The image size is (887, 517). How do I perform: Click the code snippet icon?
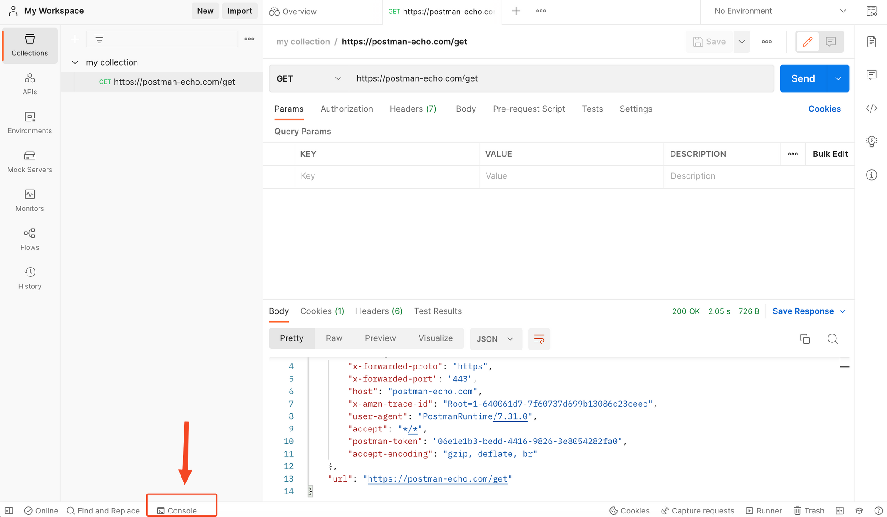[x=871, y=109]
